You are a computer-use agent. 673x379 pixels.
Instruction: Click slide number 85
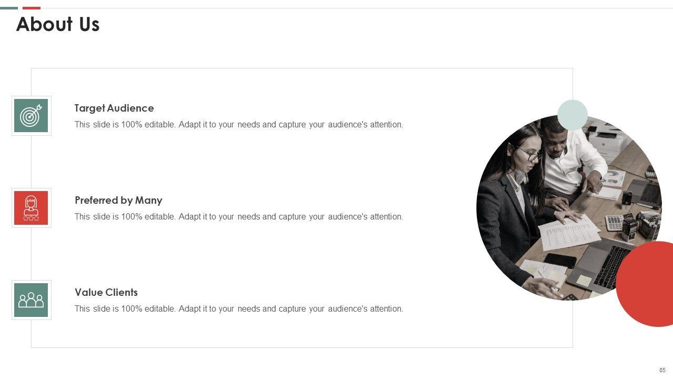662,370
